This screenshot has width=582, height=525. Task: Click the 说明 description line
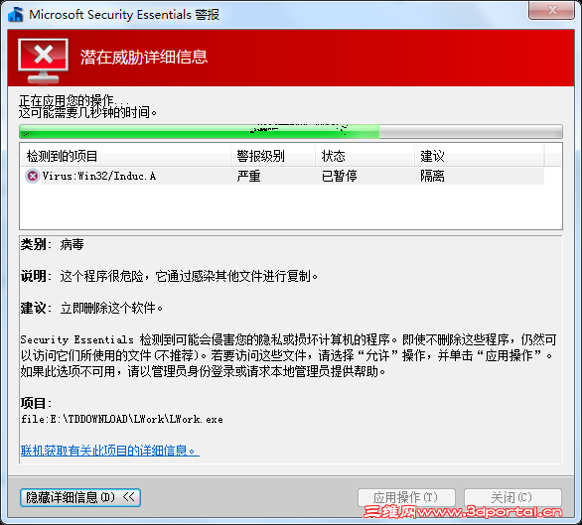tap(169, 277)
